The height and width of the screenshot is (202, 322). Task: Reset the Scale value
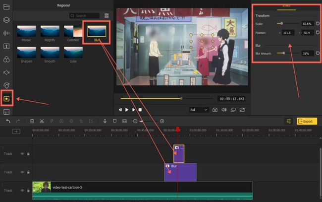pyautogui.click(x=318, y=23)
